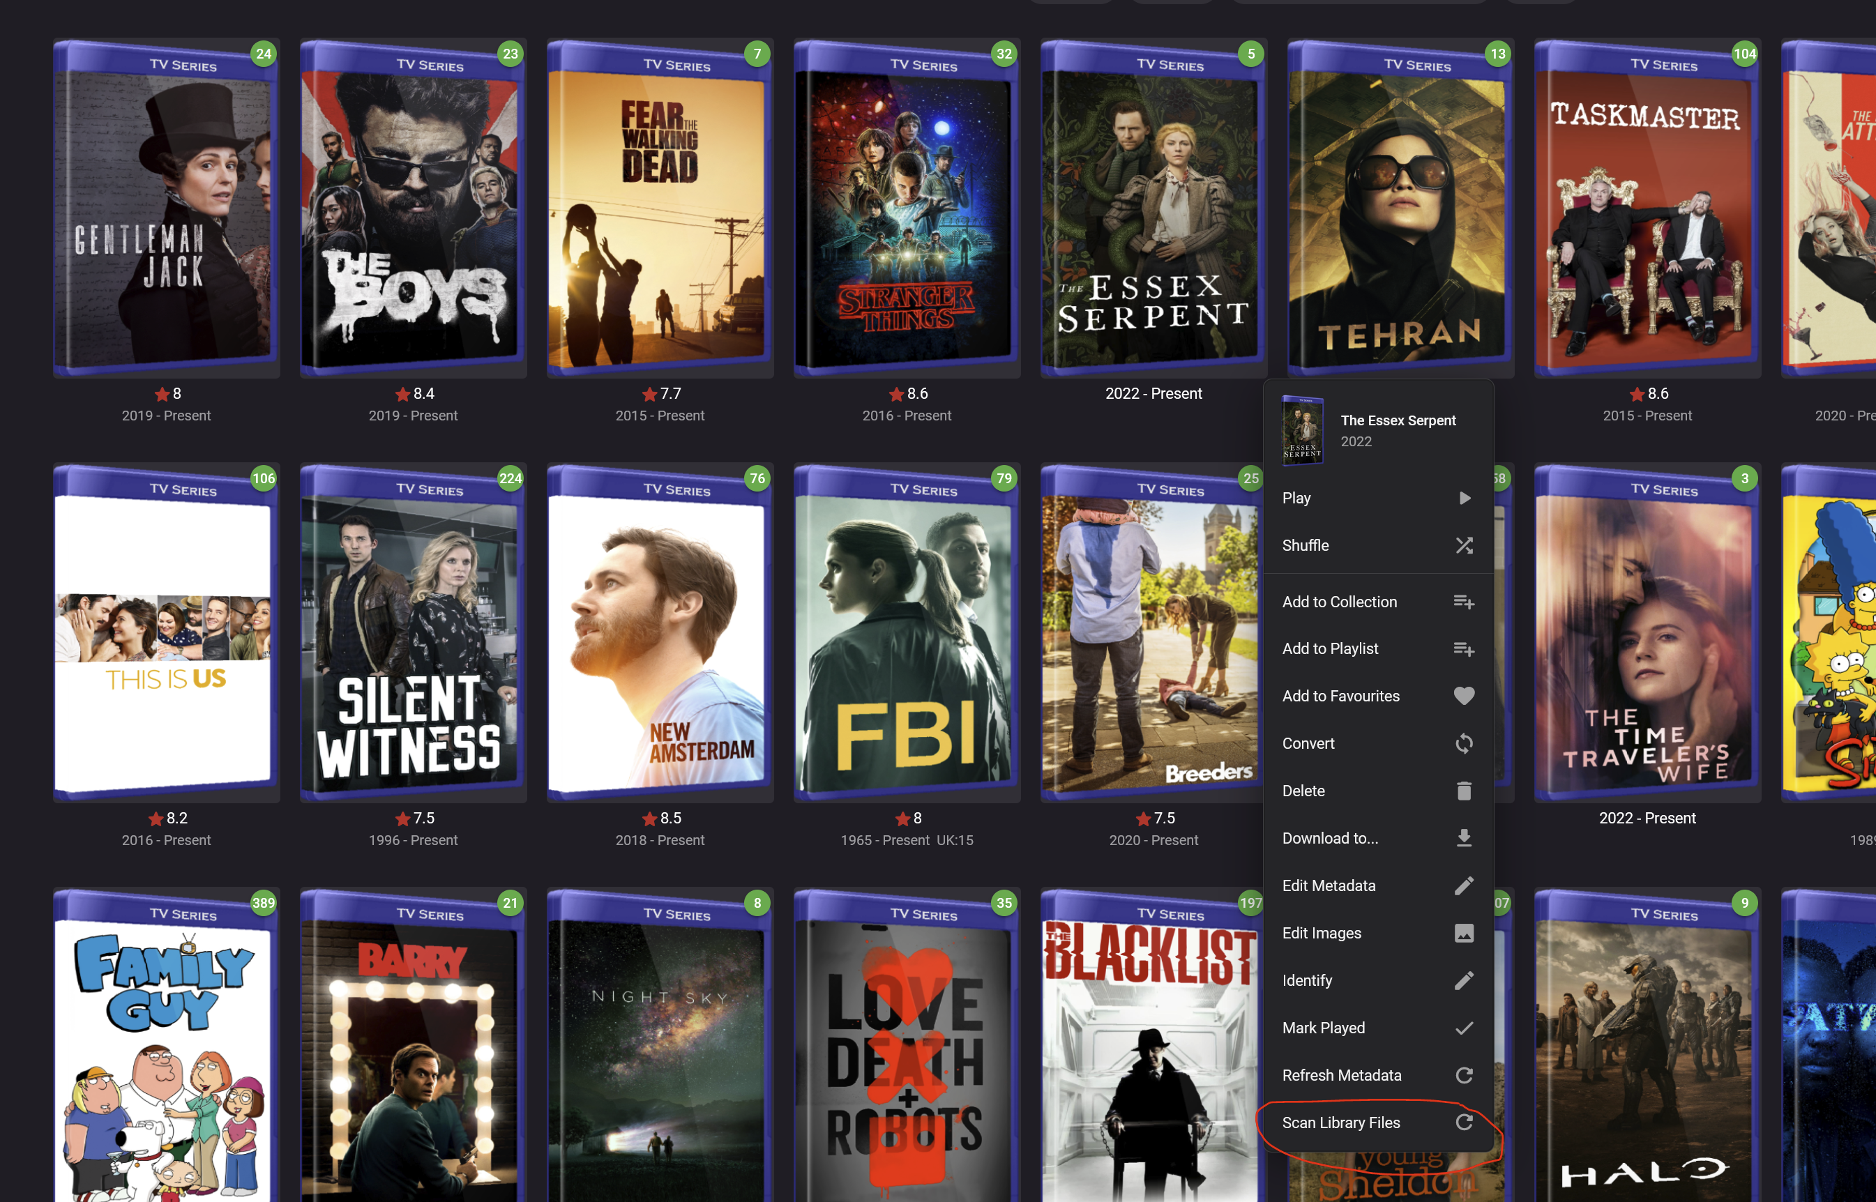Viewport: 1876px width, 1202px height.
Task: Select Identify in the context menu
Action: click(x=1307, y=980)
